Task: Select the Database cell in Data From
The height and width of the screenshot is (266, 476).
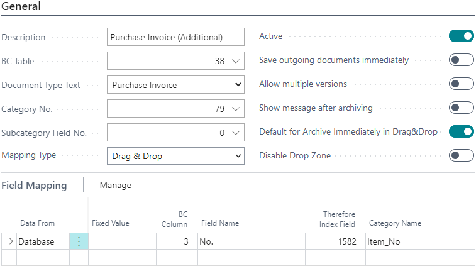Action: point(42,241)
